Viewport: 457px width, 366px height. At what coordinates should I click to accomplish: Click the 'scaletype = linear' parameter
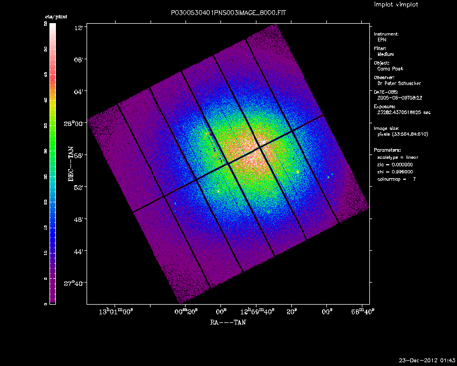click(398, 157)
